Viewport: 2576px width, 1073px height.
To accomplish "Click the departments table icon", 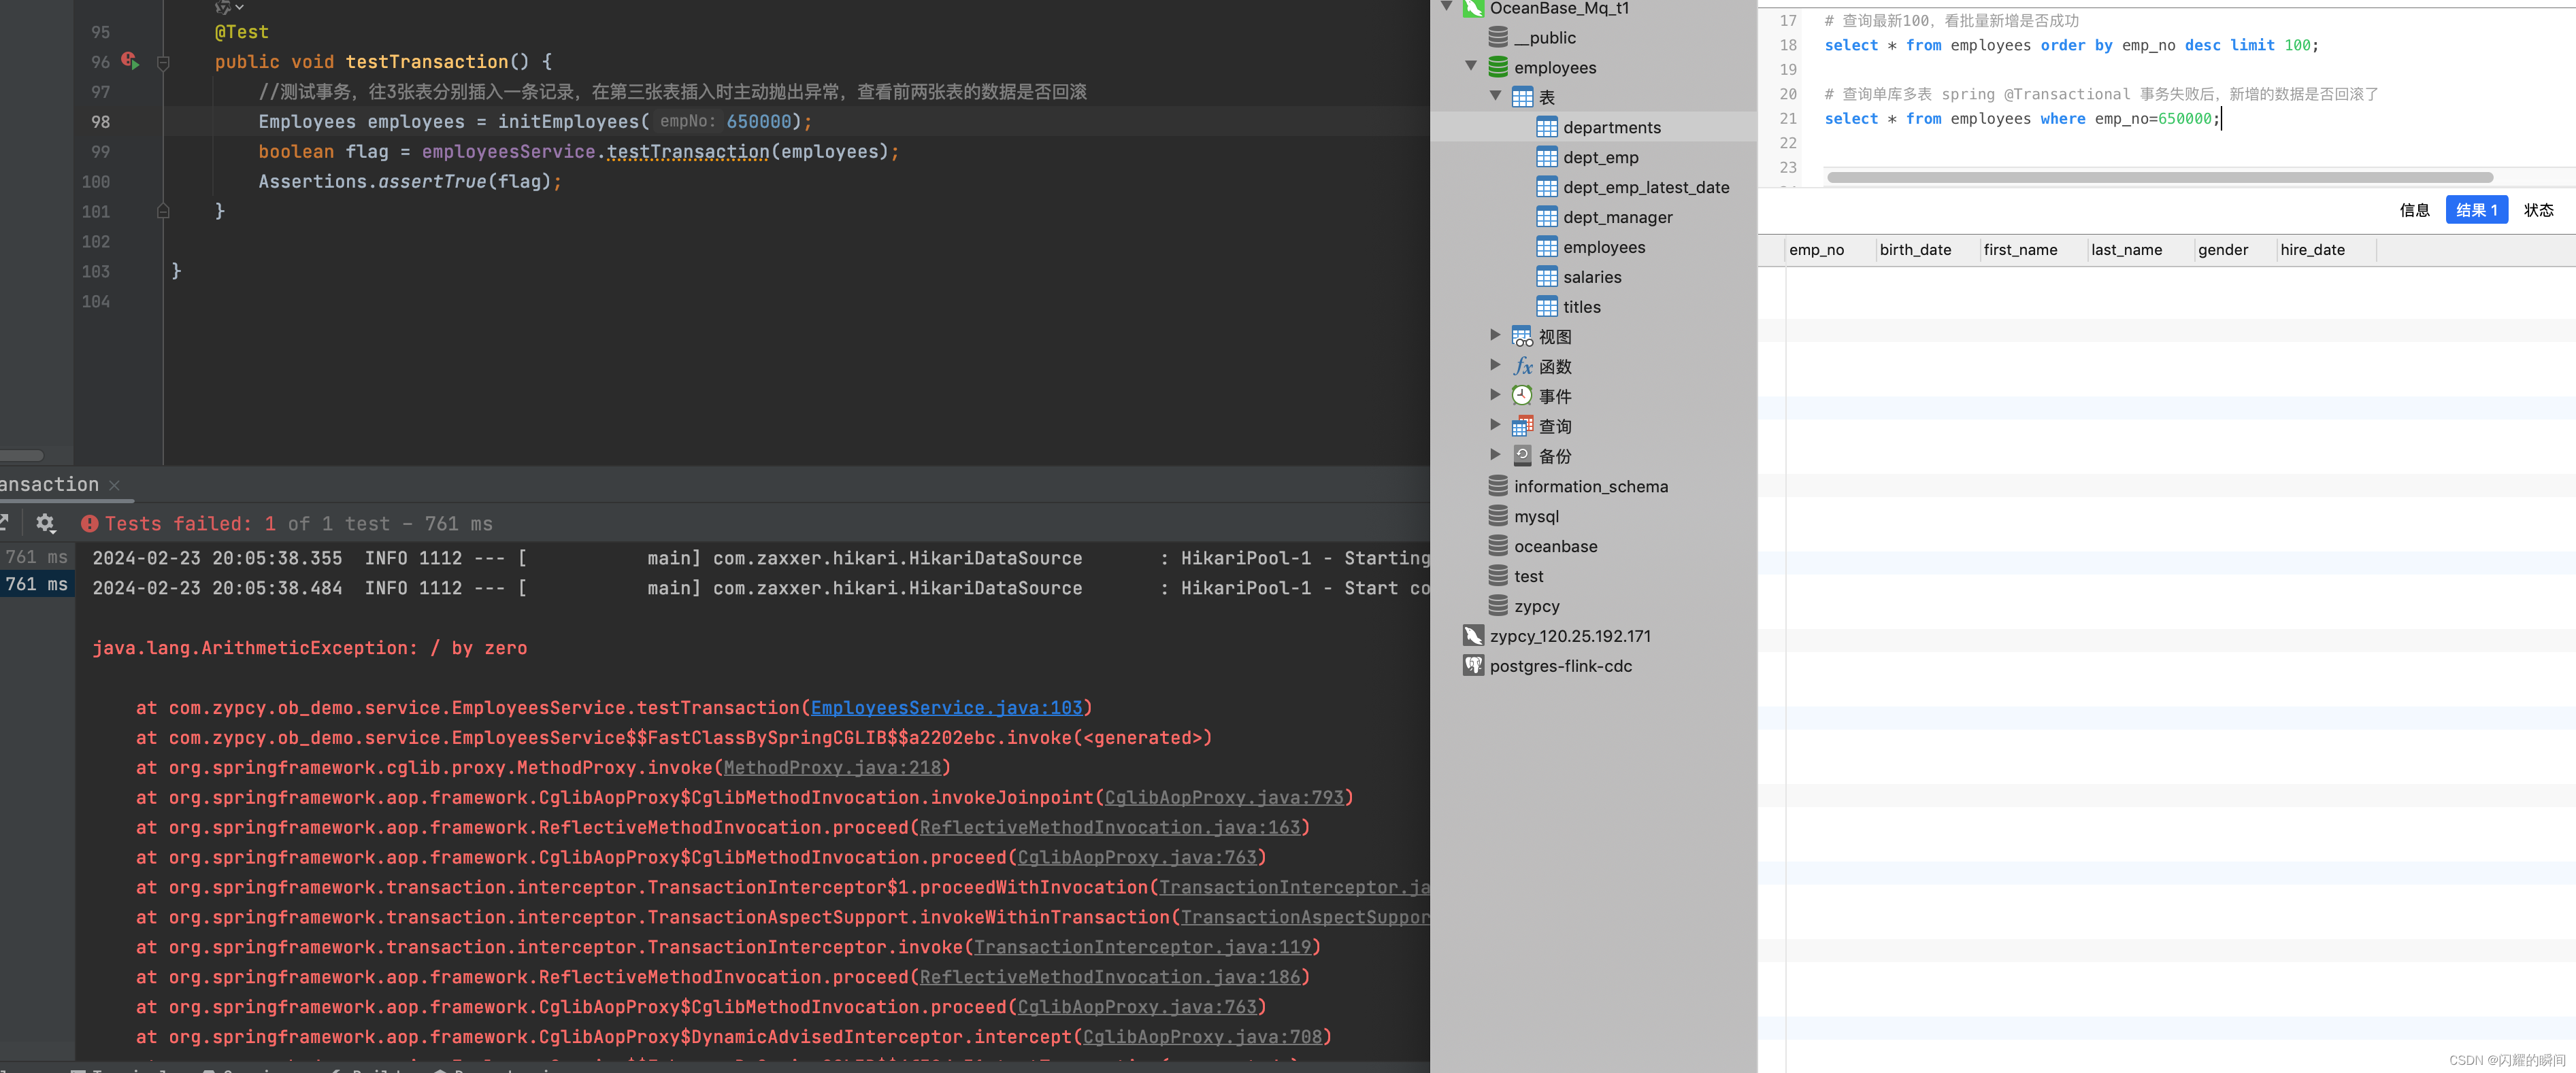I will click(x=1545, y=126).
